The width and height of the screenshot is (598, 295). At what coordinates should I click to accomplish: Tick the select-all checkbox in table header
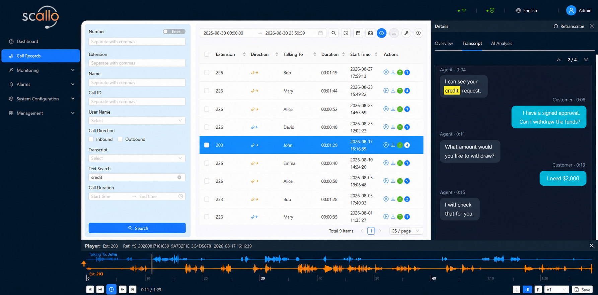tap(207, 54)
